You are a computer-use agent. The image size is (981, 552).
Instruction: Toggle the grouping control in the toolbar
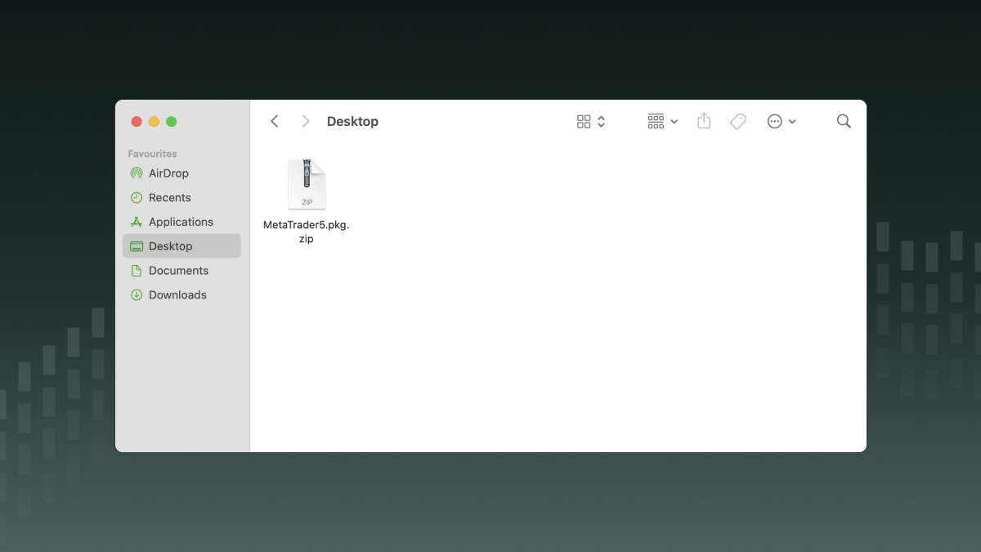pyautogui.click(x=655, y=120)
